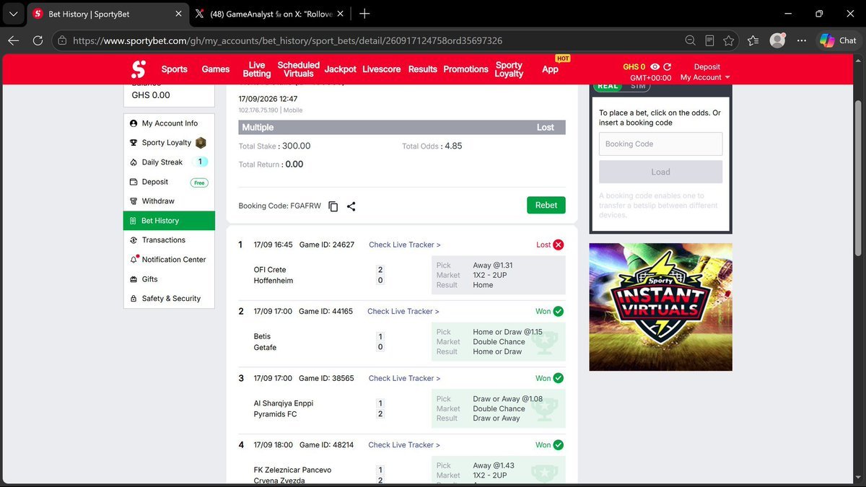The image size is (866, 487).
Task: Go back with browser back arrow
Action: pyautogui.click(x=13, y=40)
